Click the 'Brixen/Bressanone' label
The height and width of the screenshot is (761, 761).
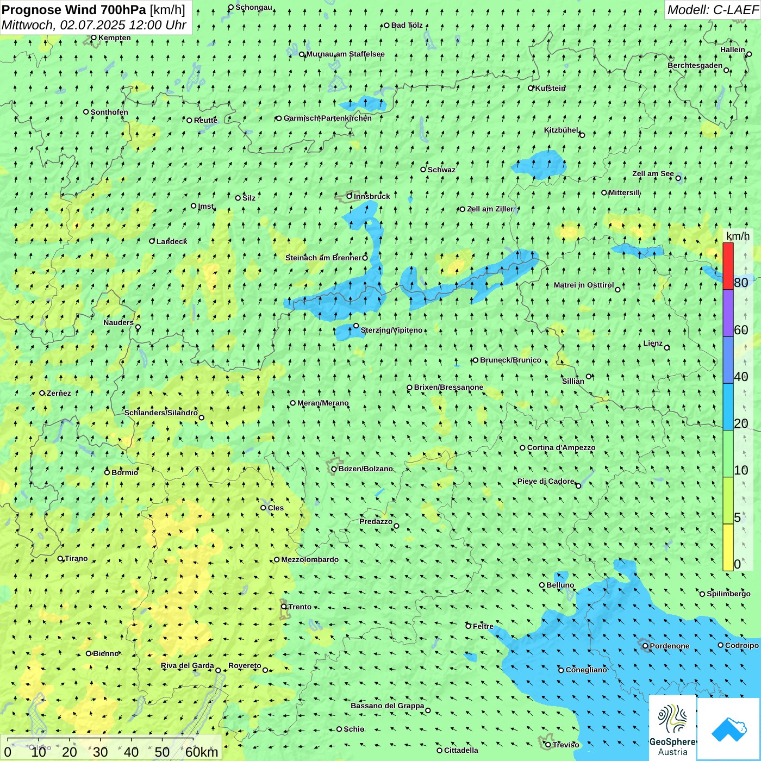448,387
